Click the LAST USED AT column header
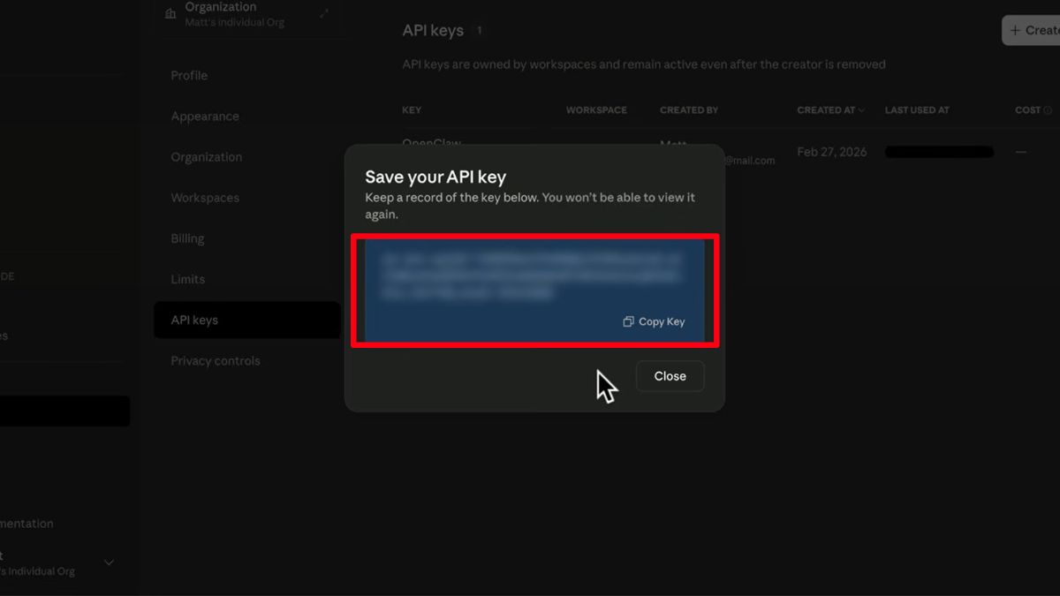Image resolution: width=1060 pixels, height=596 pixels. (917, 110)
